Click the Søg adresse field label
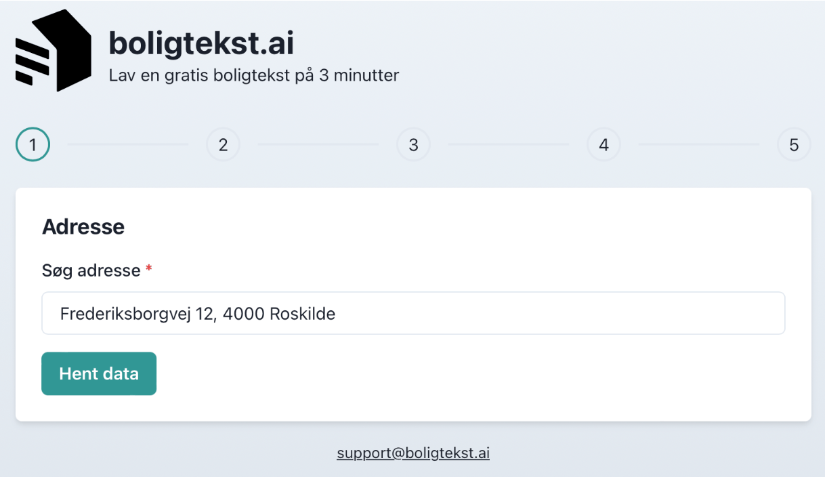The image size is (825, 477). (x=91, y=271)
